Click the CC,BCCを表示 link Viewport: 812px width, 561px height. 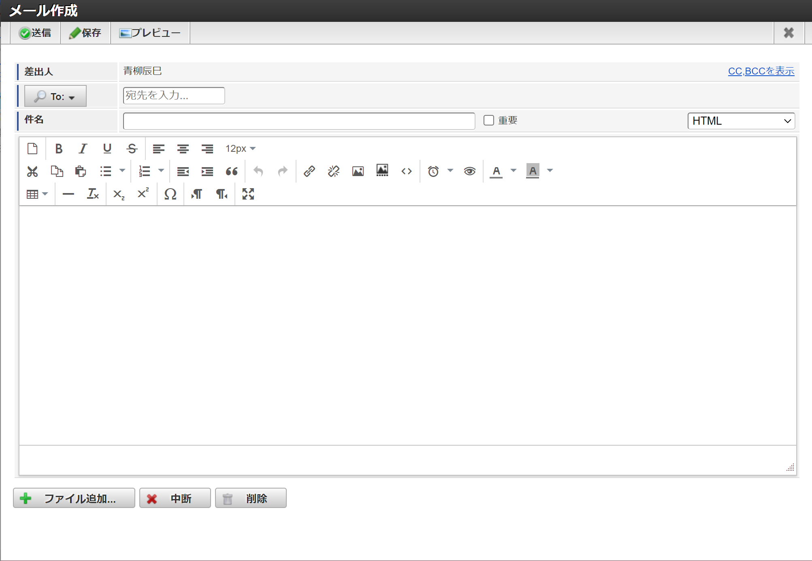761,71
